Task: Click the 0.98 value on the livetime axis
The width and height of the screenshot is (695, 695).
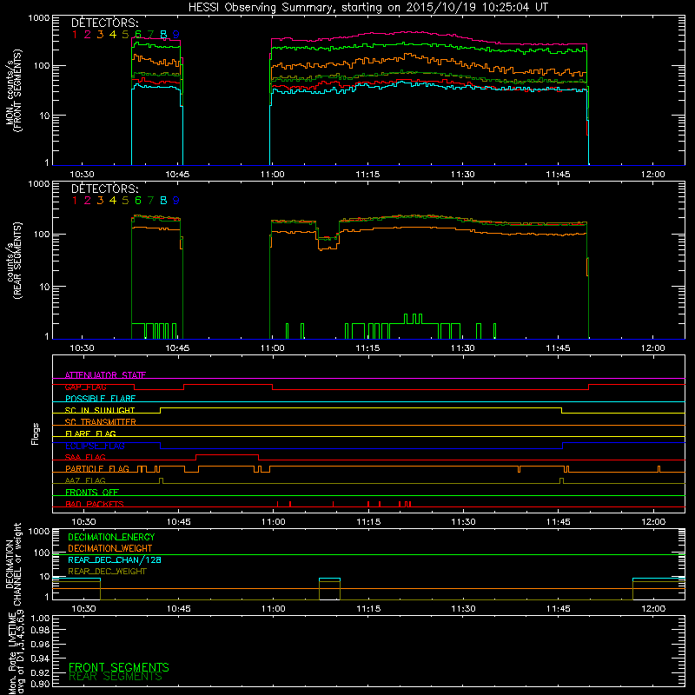Action: (x=40, y=630)
